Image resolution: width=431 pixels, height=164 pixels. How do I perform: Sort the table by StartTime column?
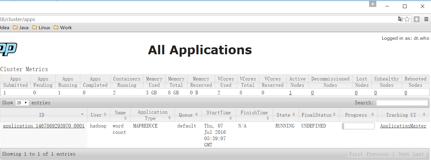[218, 115]
